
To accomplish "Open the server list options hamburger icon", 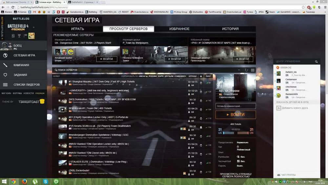I will [x=253, y=70].
